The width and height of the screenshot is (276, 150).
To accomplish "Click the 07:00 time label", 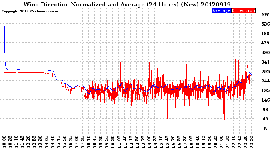I will pyautogui.click(x=76, y=142).
